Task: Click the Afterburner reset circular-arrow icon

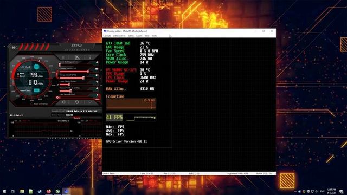Action: [x=77, y=102]
